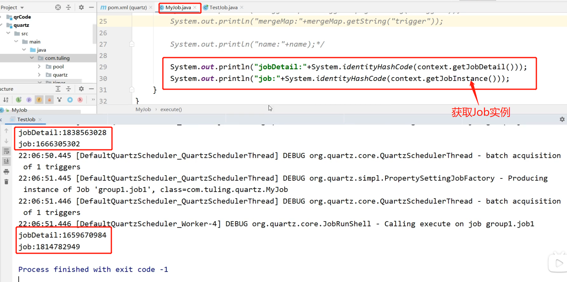
Task: Toggle scroll to end in Run console
Action: click(x=6, y=161)
